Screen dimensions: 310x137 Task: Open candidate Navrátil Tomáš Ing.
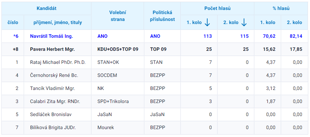pos(52,36)
